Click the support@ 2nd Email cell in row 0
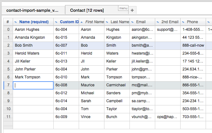Screen dimensions: 212x133 (167, 30)
